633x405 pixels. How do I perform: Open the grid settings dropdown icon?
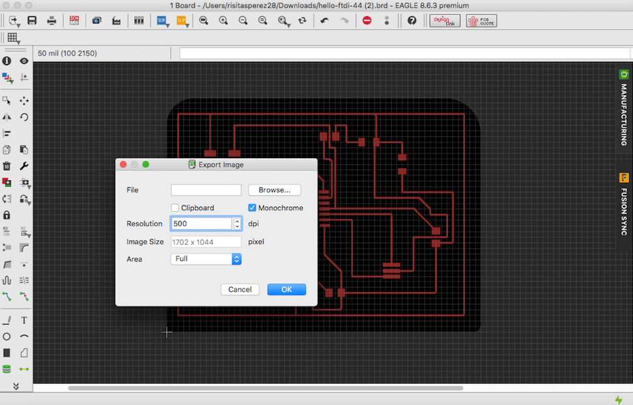tap(12, 38)
